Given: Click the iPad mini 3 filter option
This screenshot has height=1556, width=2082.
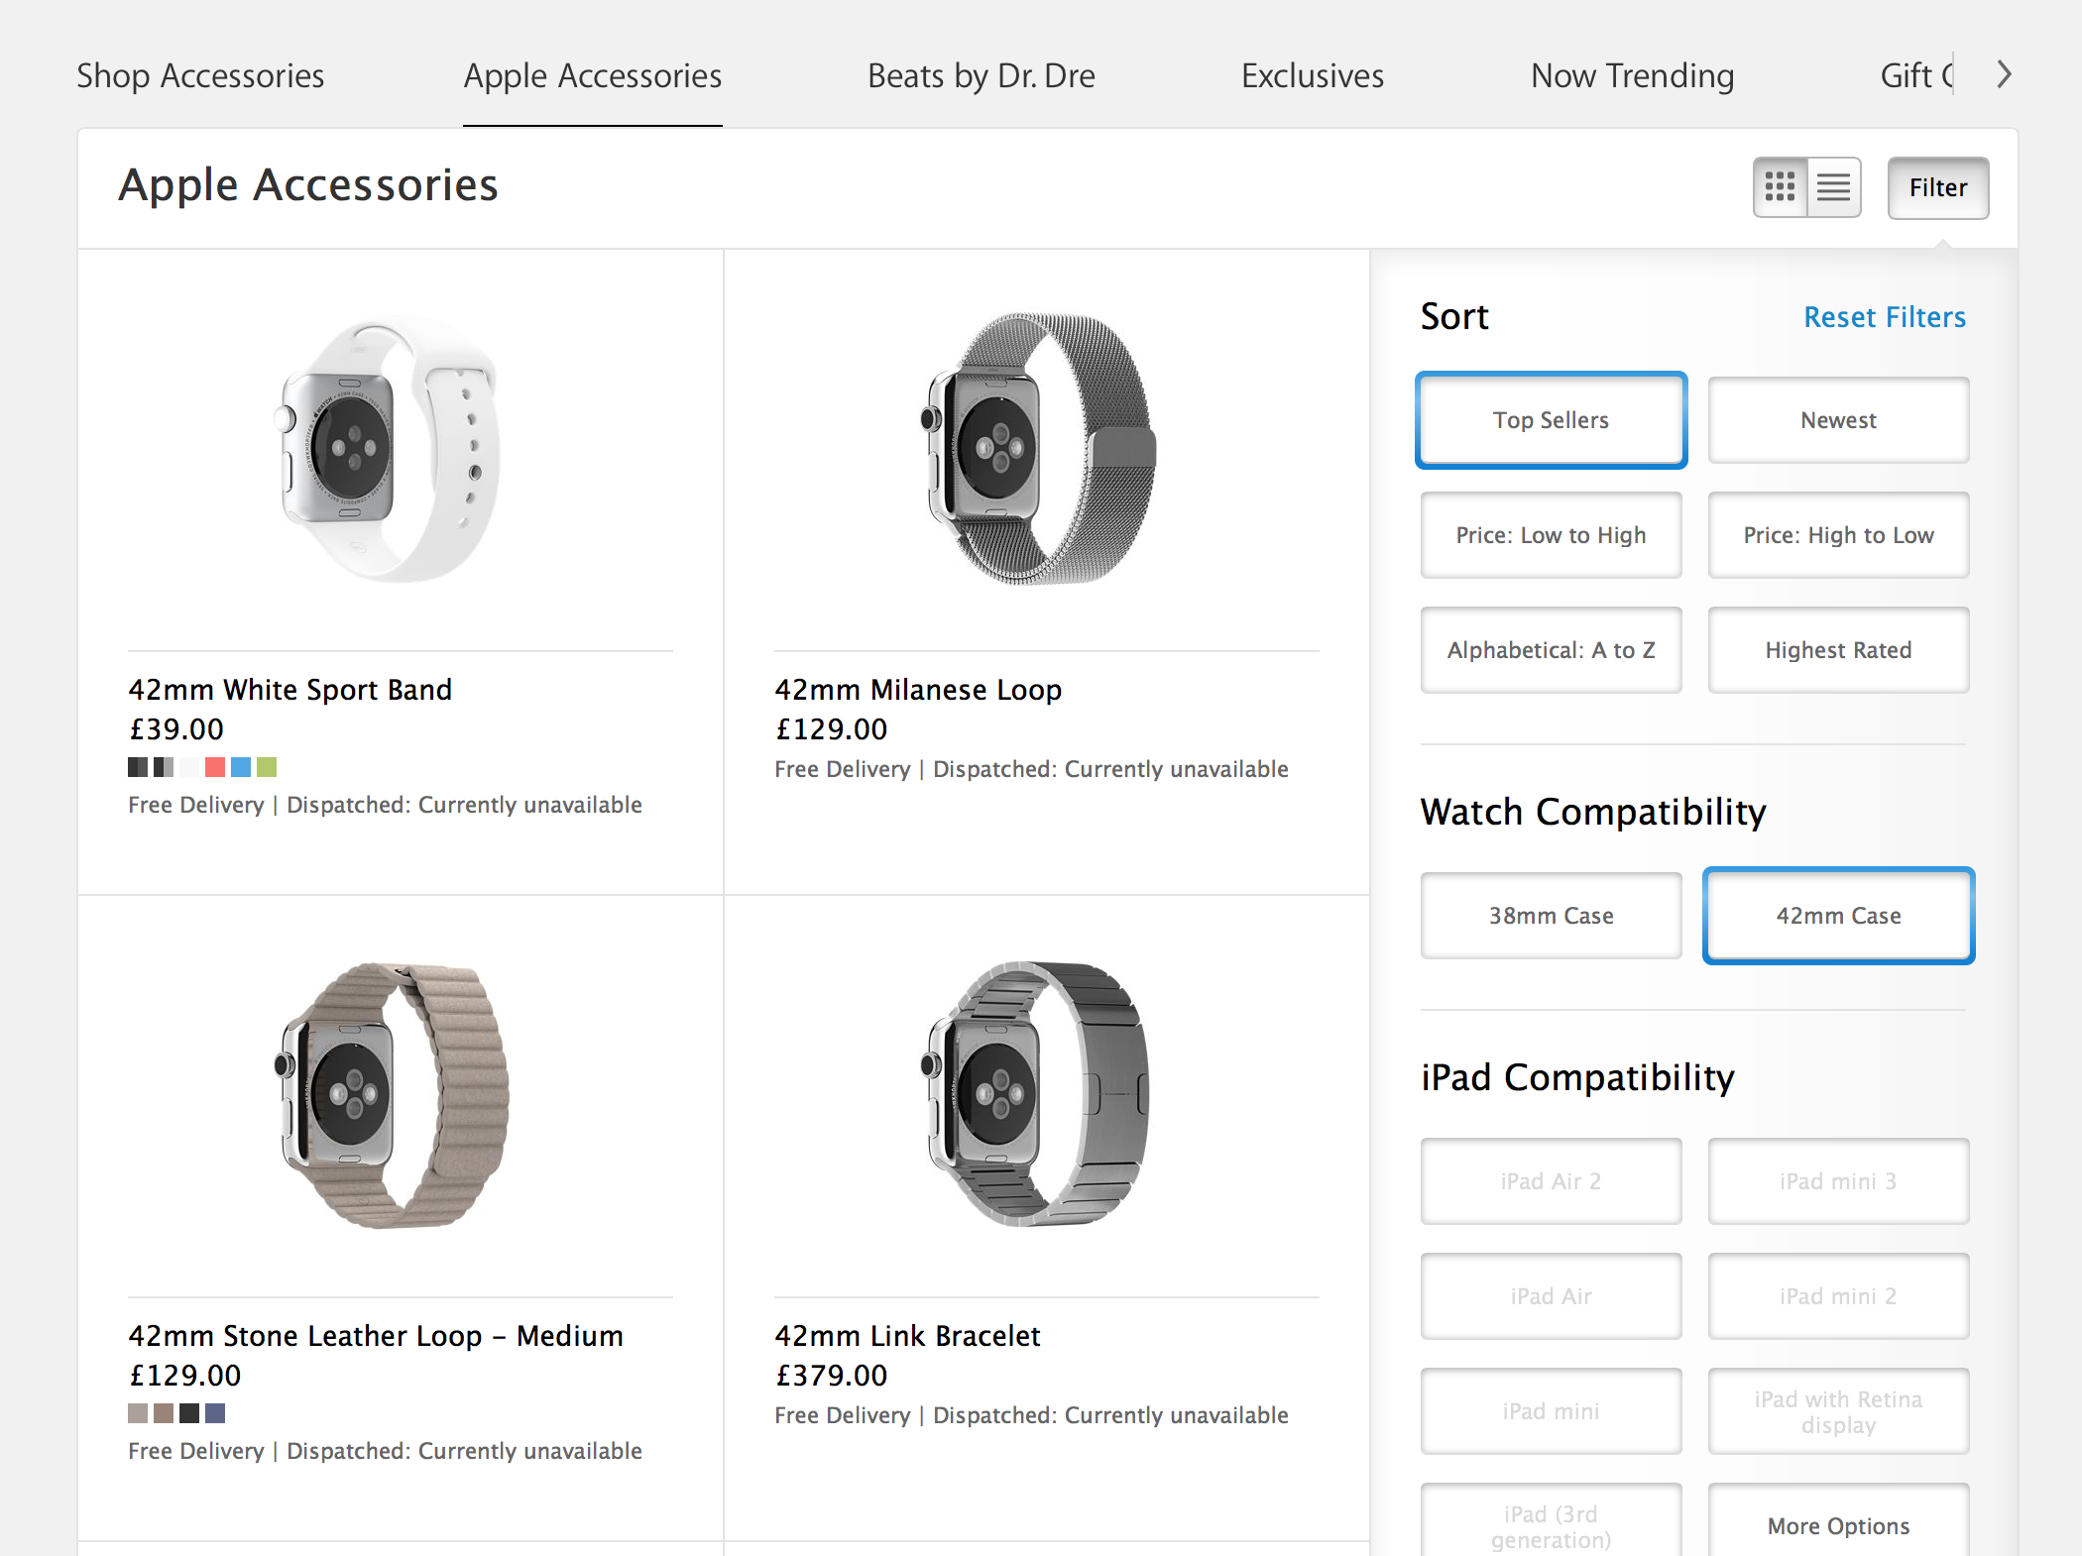Looking at the screenshot, I should (x=1838, y=1181).
